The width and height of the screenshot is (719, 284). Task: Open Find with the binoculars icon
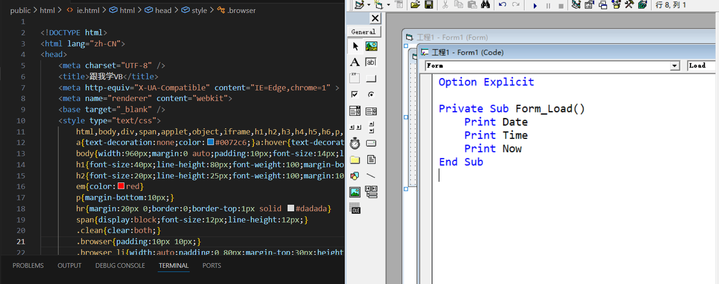point(486,5)
